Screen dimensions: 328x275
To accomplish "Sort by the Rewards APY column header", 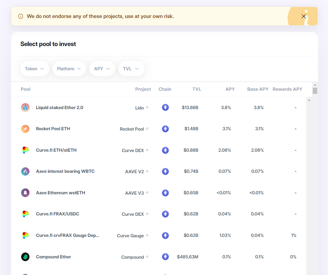I will click(x=287, y=89).
